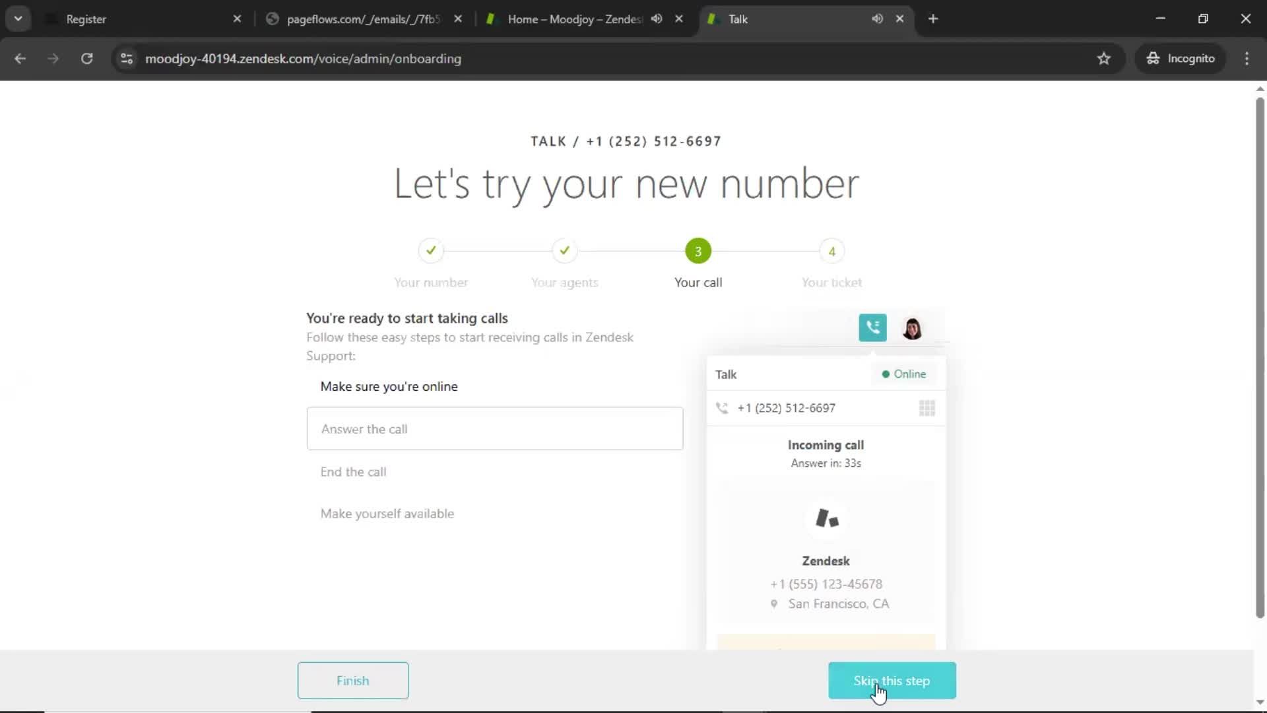Go back to previous page
Screen dimensions: 1267x713
pos(20,59)
